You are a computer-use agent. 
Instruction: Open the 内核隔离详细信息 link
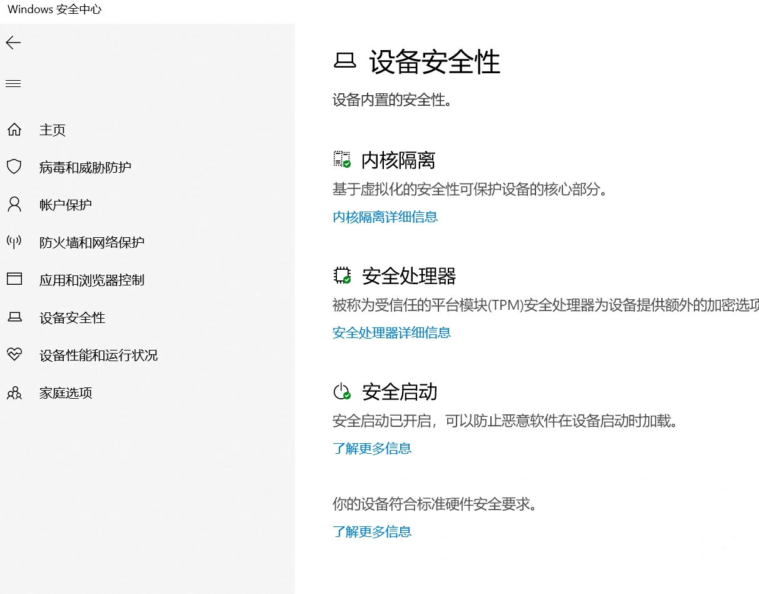tap(385, 217)
